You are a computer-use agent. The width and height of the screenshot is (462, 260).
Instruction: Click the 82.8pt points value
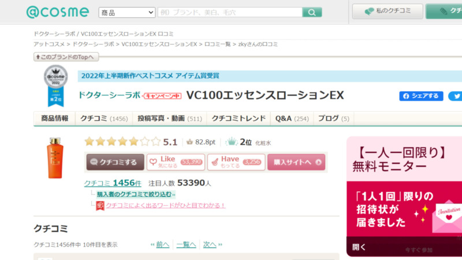pos(205,142)
